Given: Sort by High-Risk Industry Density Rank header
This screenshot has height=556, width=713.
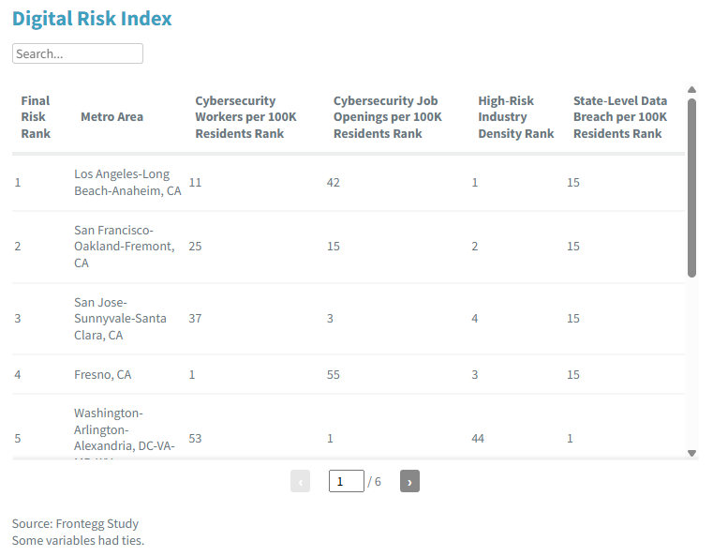Looking at the screenshot, I should 515,117.
